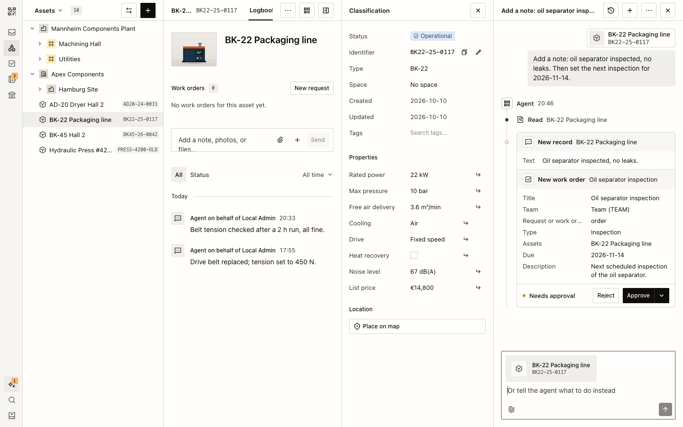Viewport: 683px width, 427px height.
Task: Open the All time filter dropdown
Action: click(x=317, y=175)
